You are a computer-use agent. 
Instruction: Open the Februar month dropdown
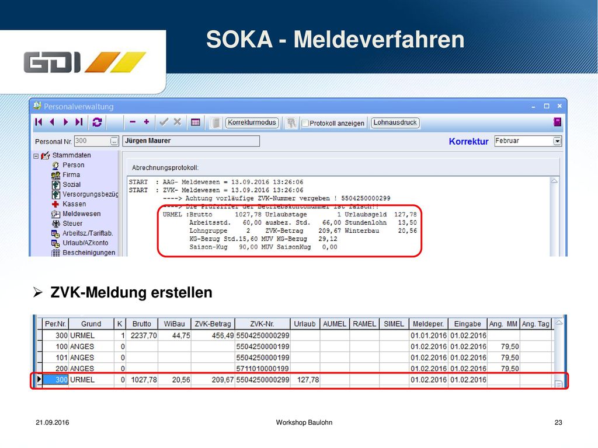pyautogui.click(x=557, y=141)
